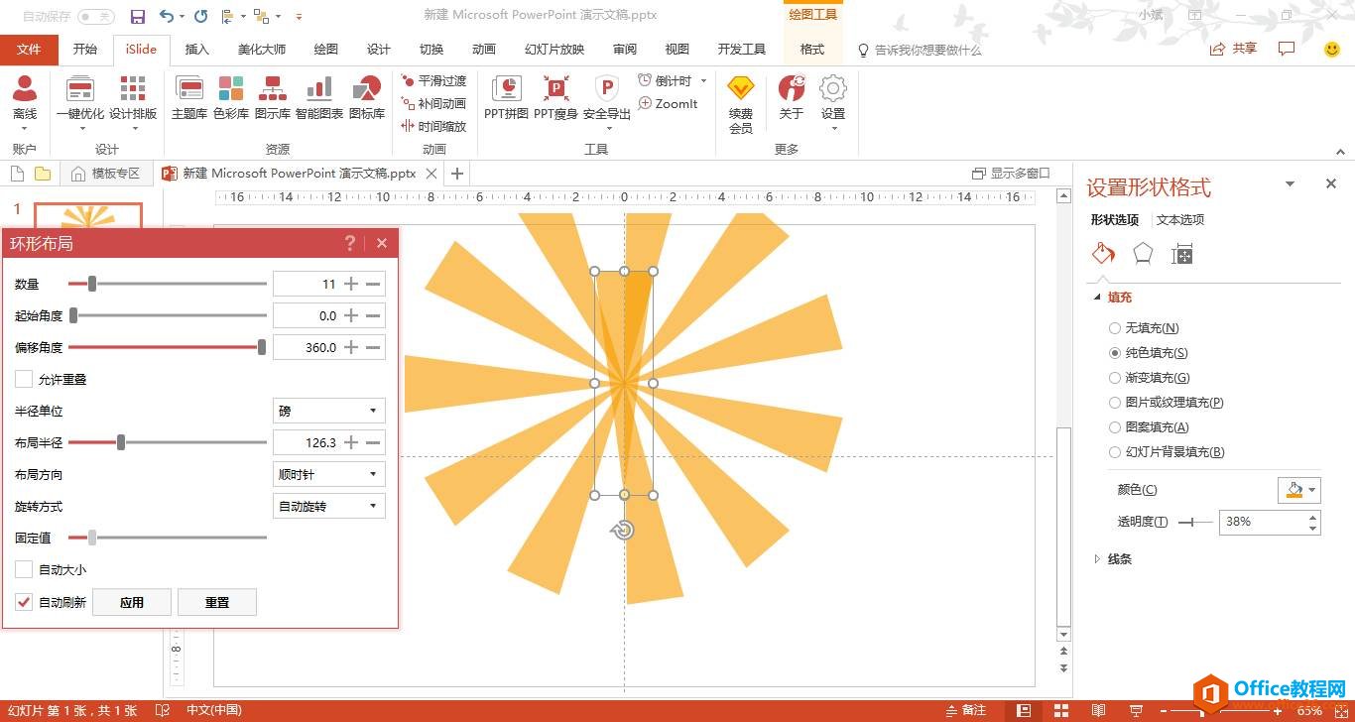Switch to the 美化大师 ribbon tab
Viewport: 1355px width, 722px height.
260,49
